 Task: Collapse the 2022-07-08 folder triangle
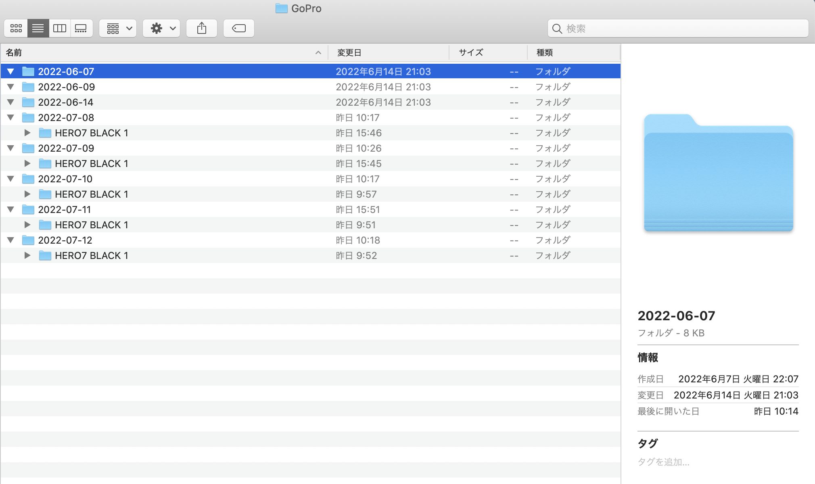point(11,117)
